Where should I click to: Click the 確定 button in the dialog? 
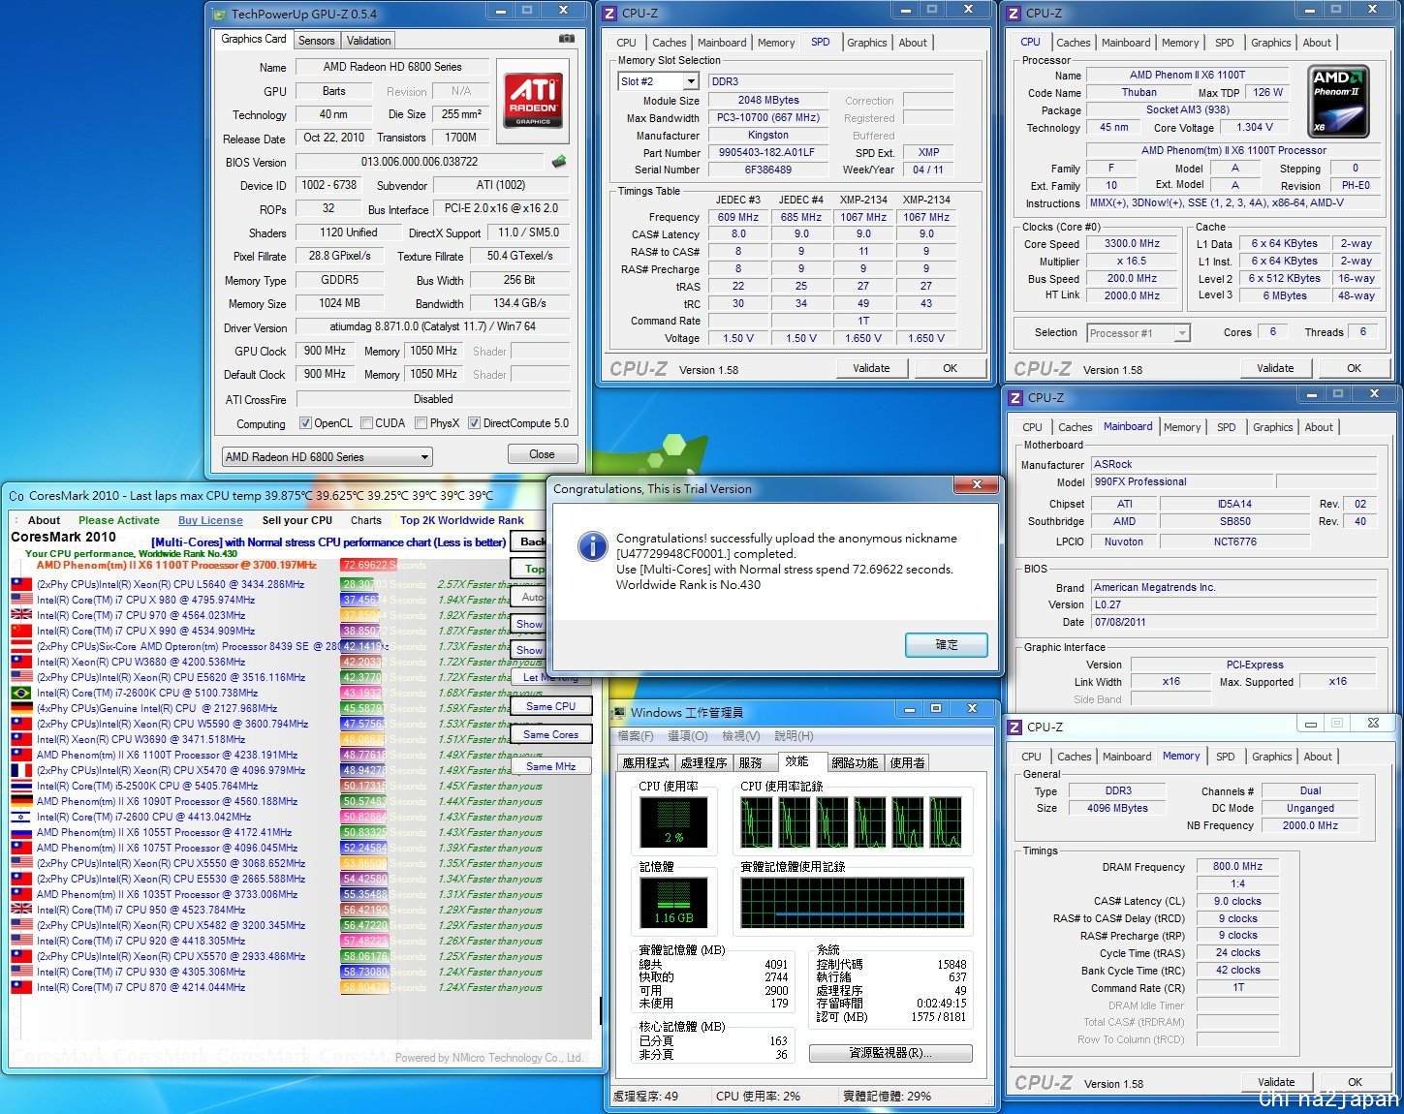tap(947, 645)
